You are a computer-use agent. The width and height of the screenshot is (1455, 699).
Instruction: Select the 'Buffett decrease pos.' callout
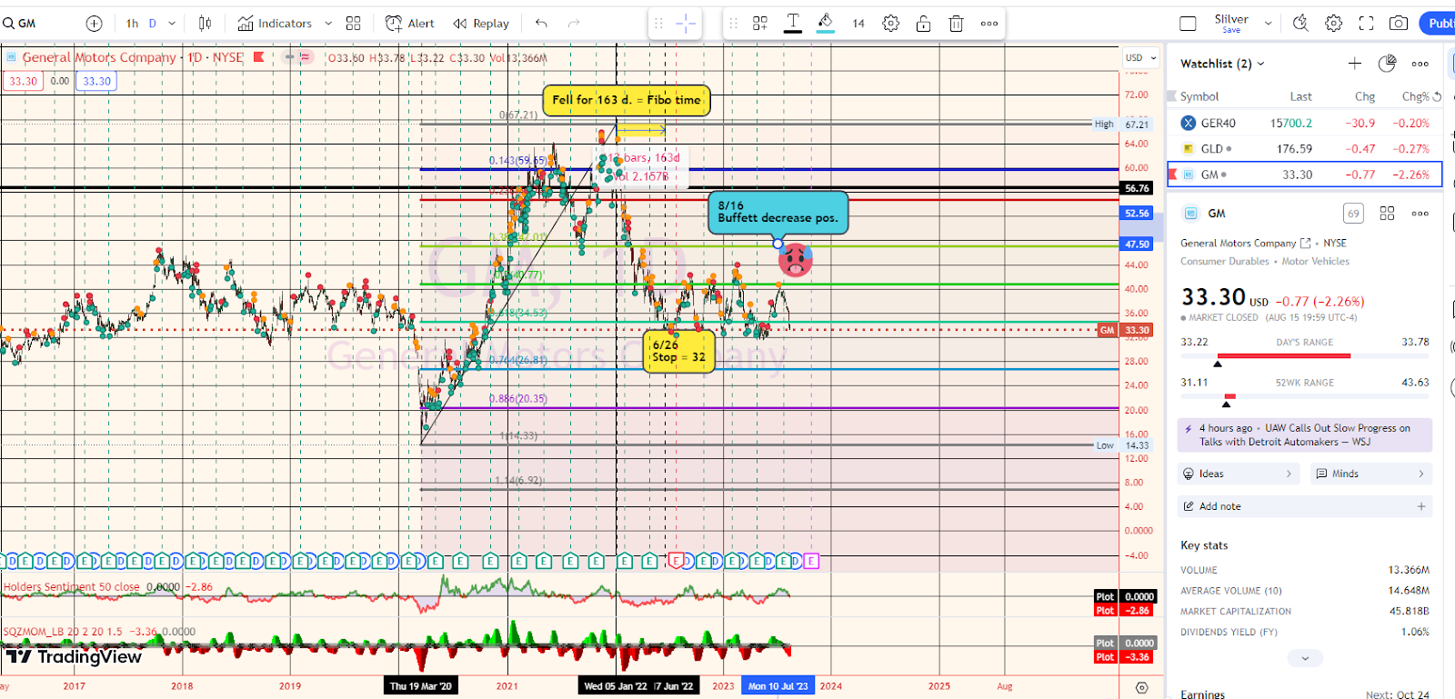778,212
